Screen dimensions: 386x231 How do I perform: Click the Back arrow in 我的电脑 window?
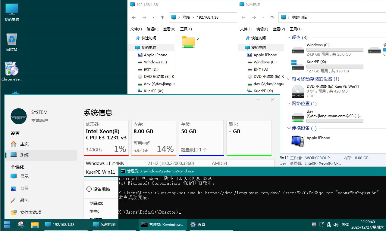pos(243,17)
